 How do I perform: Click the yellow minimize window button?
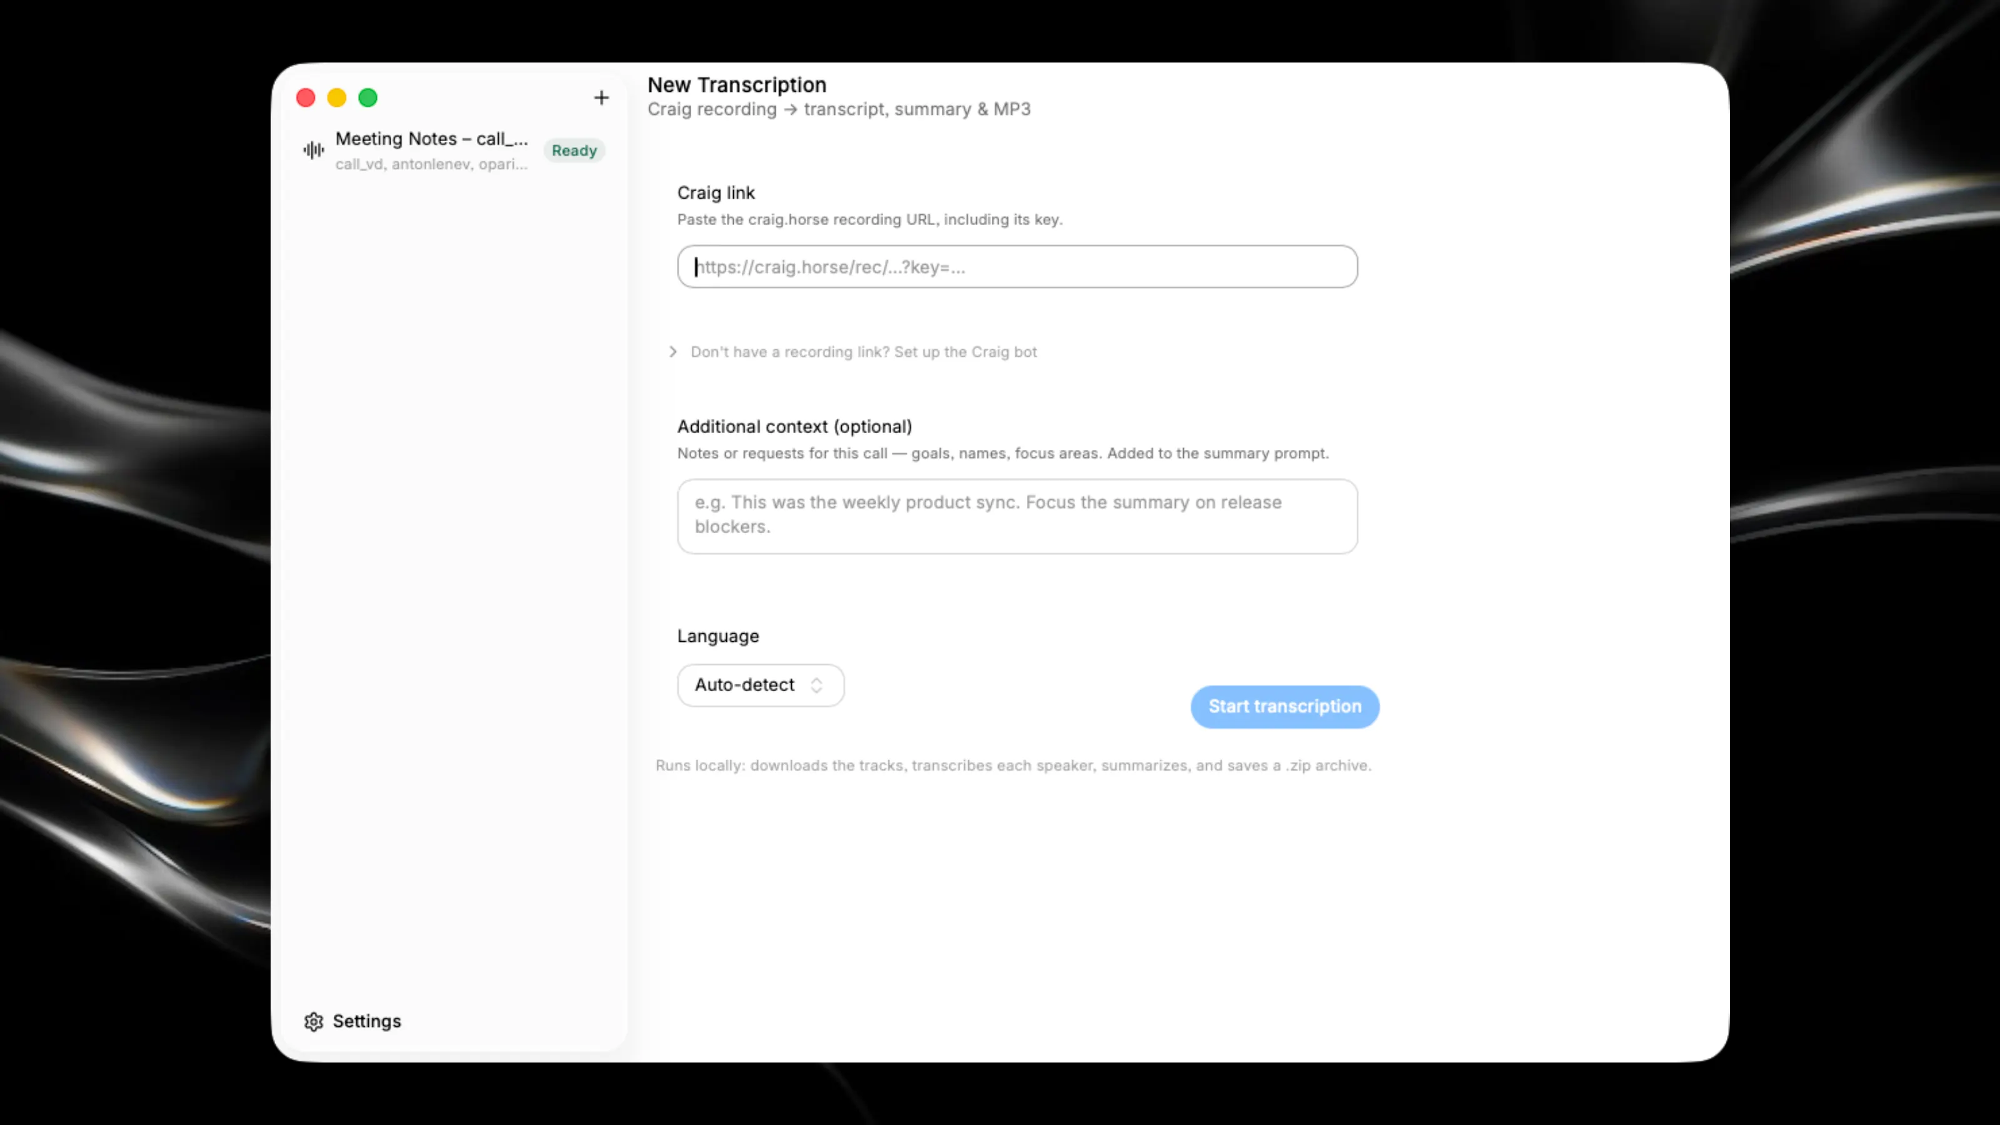(x=337, y=98)
